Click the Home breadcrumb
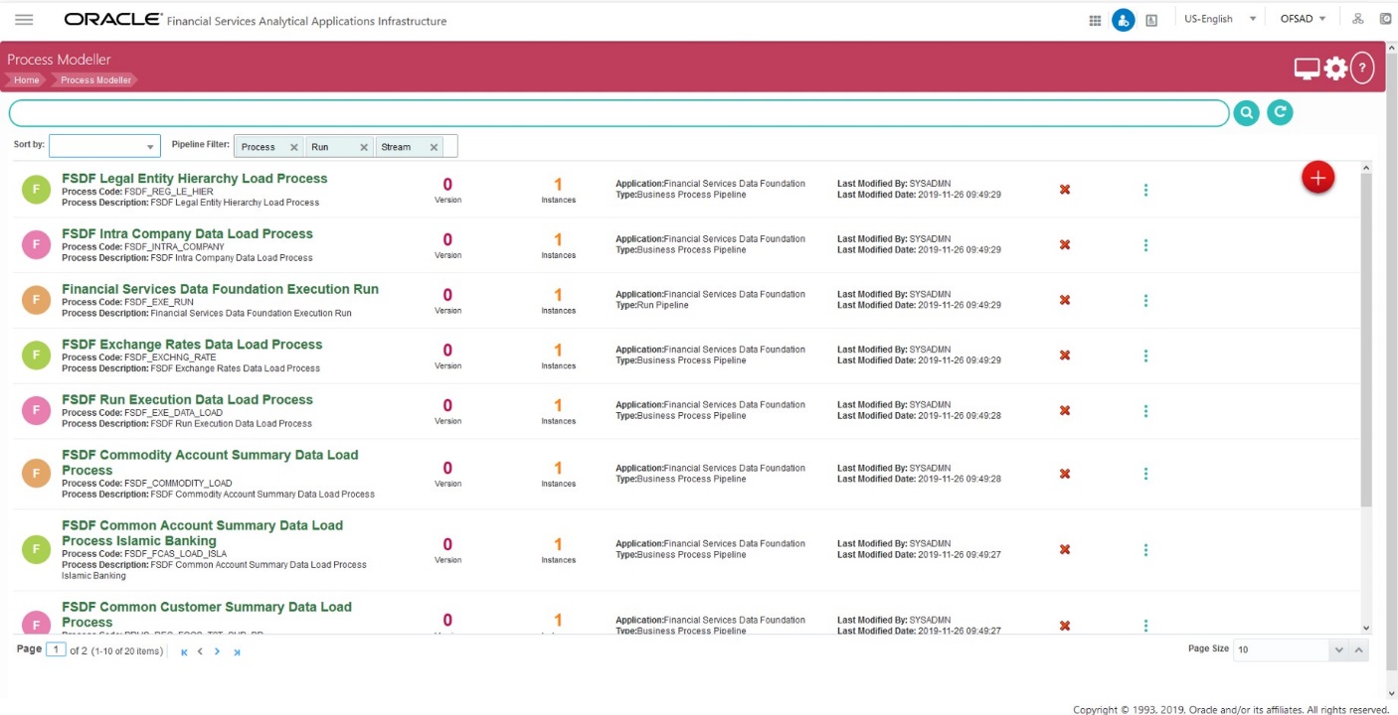This screenshot has width=1398, height=715. (27, 80)
